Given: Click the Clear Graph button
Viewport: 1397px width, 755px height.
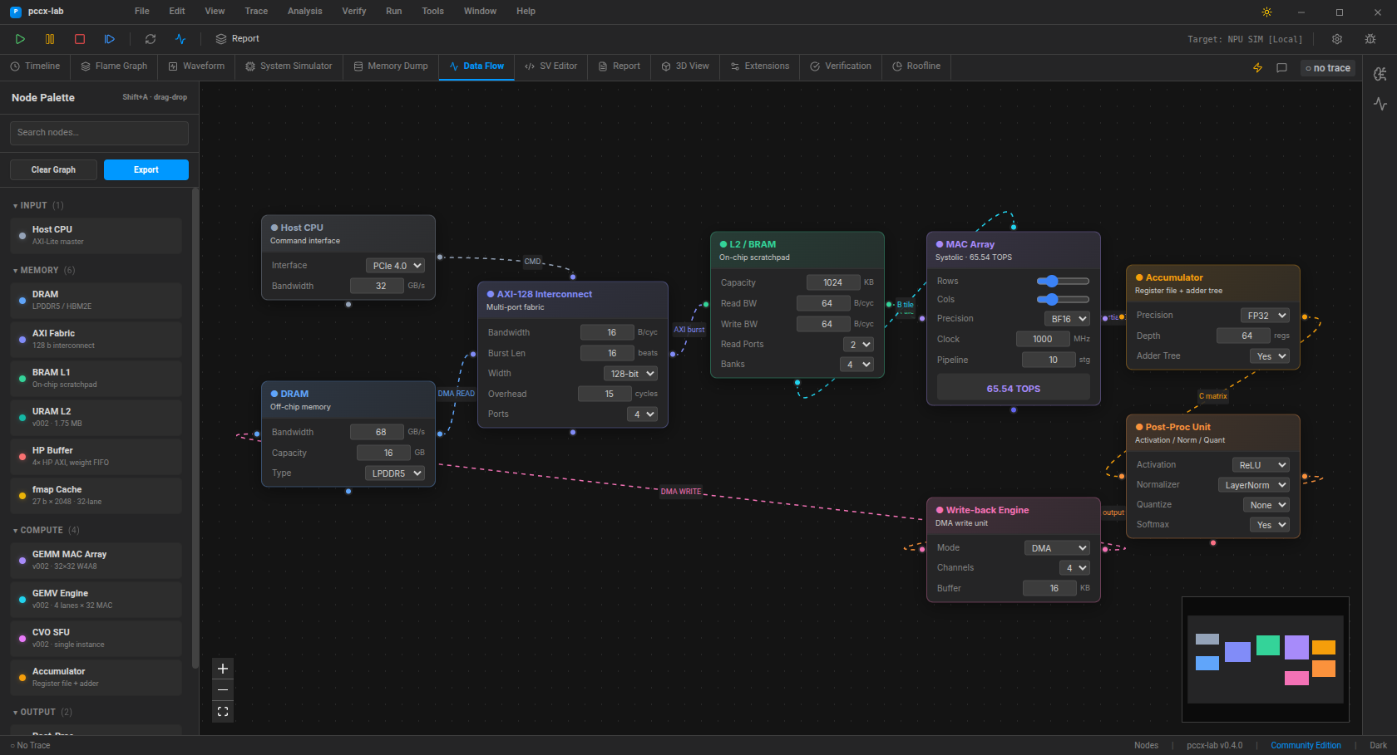Looking at the screenshot, I should point(53,169).
